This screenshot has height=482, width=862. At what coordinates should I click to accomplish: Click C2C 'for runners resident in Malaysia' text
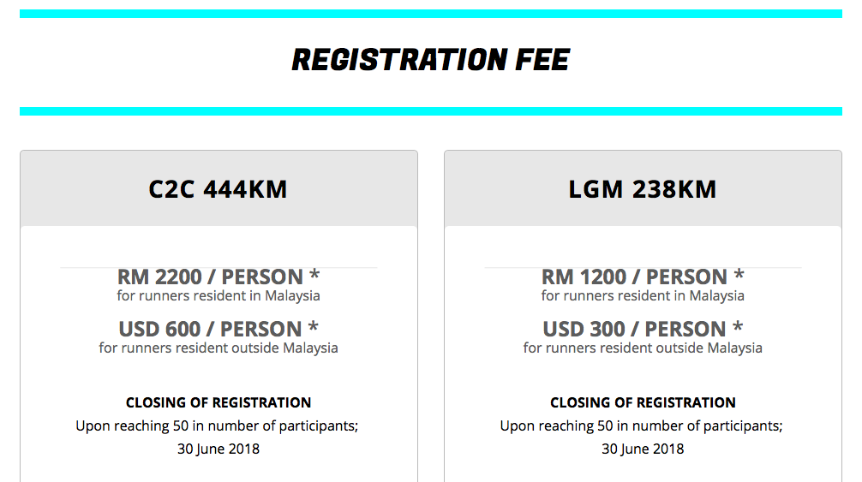coord(218,296)
